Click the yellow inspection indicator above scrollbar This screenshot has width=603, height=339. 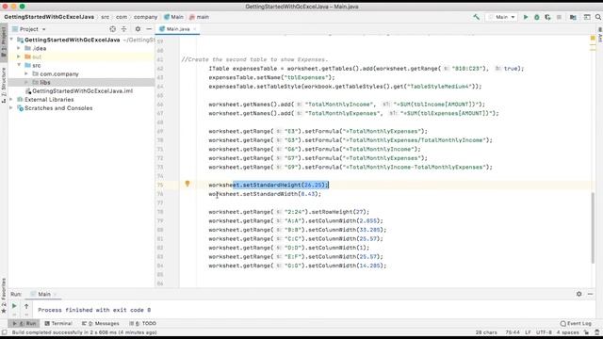point(593,39)
